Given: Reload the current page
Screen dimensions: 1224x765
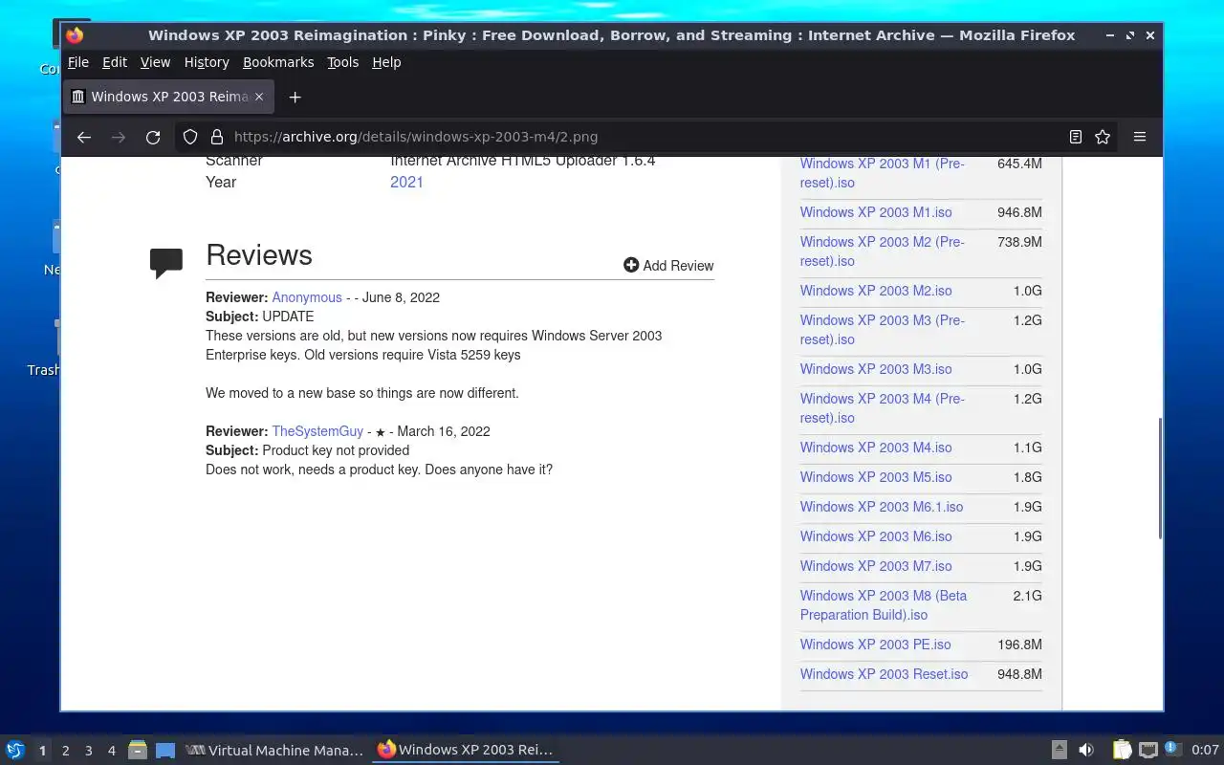Looking at the screenshot, I should pyautogui.click(x=153, y=137).
